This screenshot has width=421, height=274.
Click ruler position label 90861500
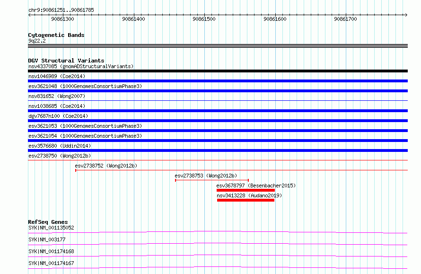coord(204,19)
